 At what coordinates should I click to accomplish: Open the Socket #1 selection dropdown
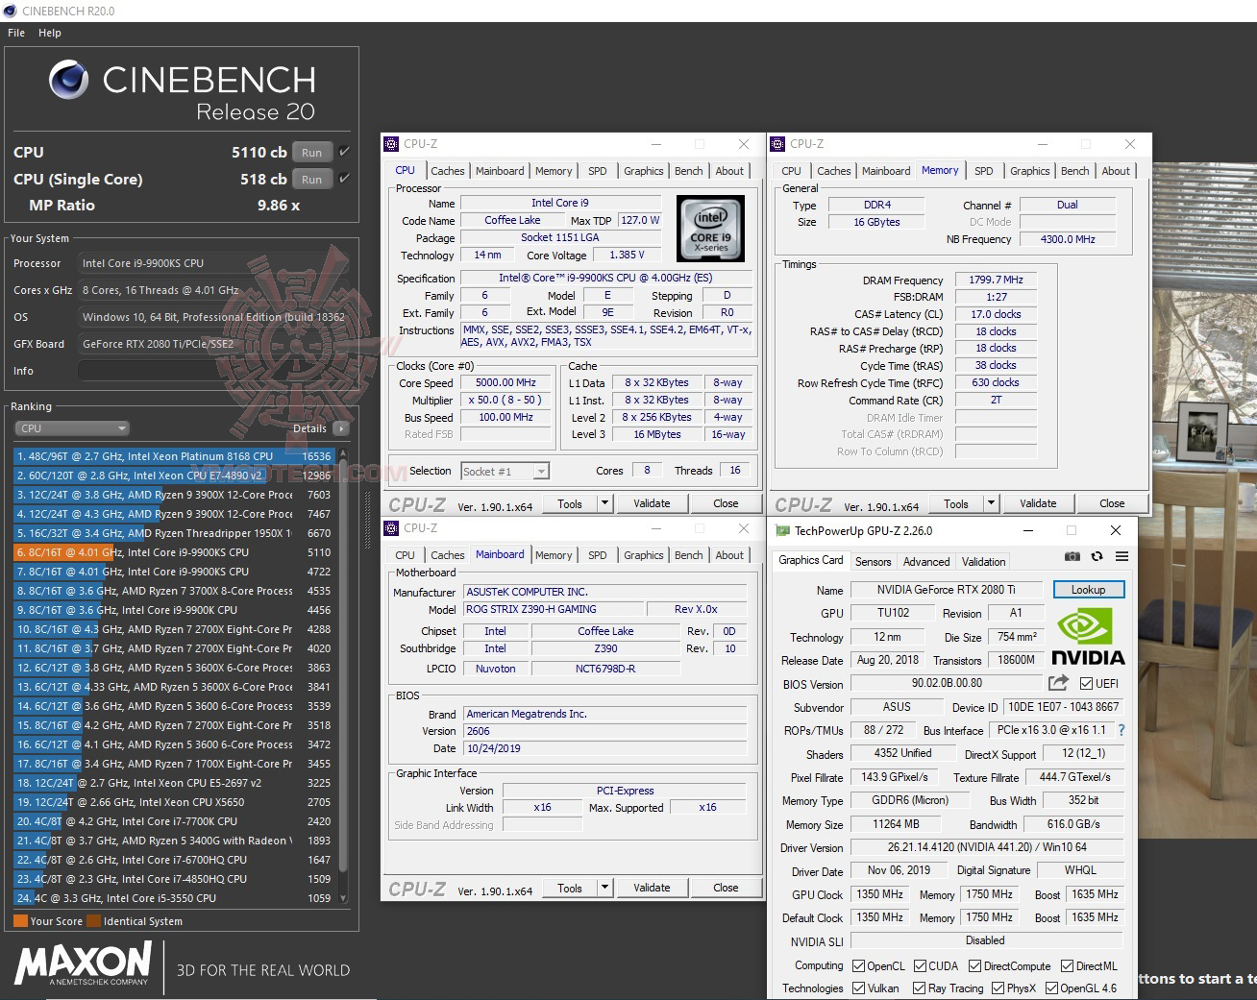click(505, 471)
